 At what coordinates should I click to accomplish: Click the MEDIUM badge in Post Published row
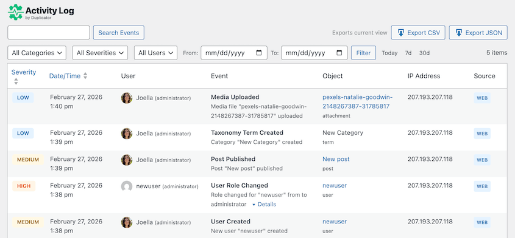pyautogui.click(x=28, y=160)
